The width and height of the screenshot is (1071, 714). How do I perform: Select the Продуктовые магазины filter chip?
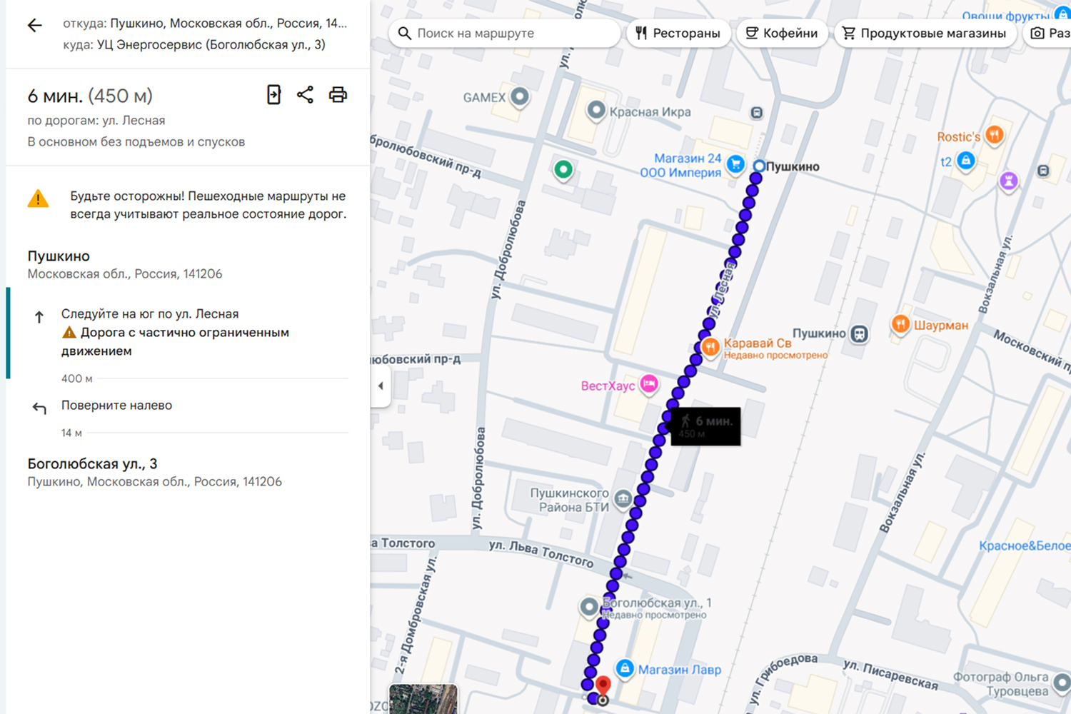925,34
